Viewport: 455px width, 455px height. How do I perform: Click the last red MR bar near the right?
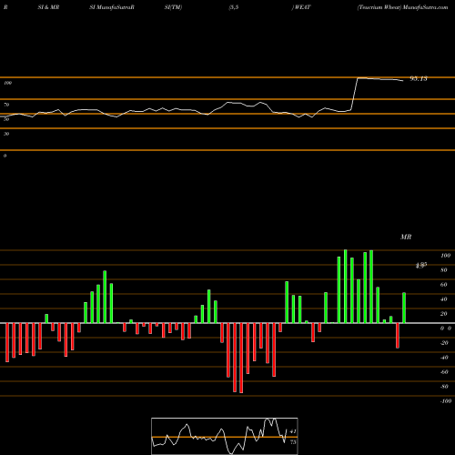pyautogui.click(x=398, y=336)
